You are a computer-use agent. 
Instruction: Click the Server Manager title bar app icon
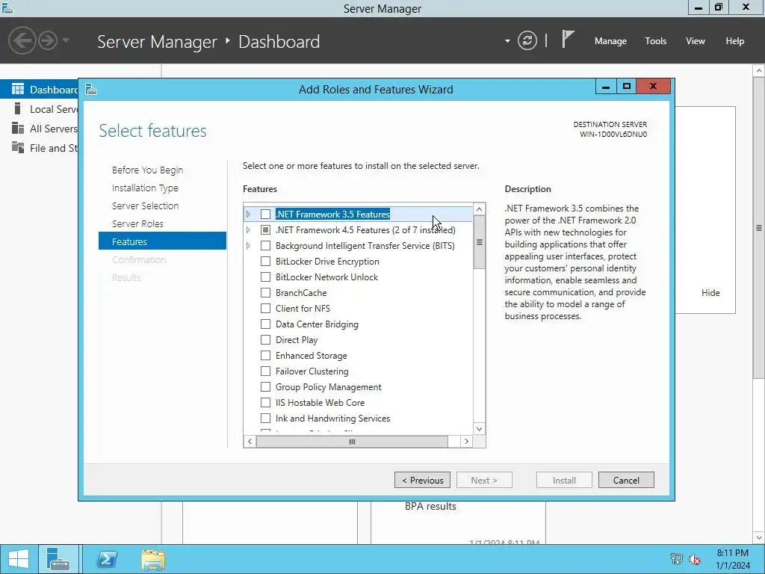point(7,7)
